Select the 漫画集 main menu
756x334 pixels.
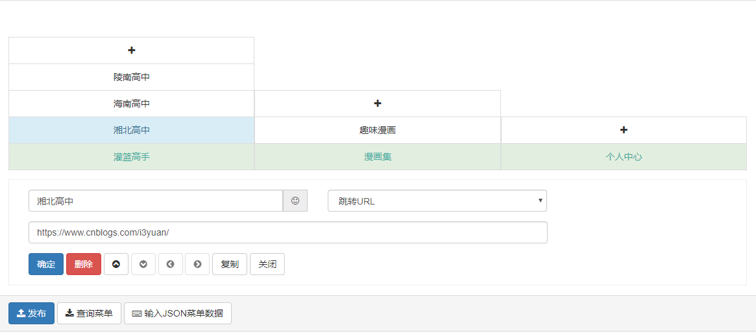(x=377, y=157)
